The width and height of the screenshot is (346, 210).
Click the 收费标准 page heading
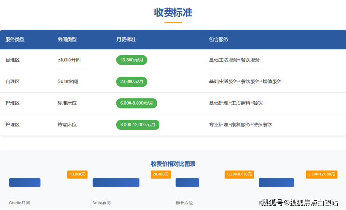(x=173, y=13)
